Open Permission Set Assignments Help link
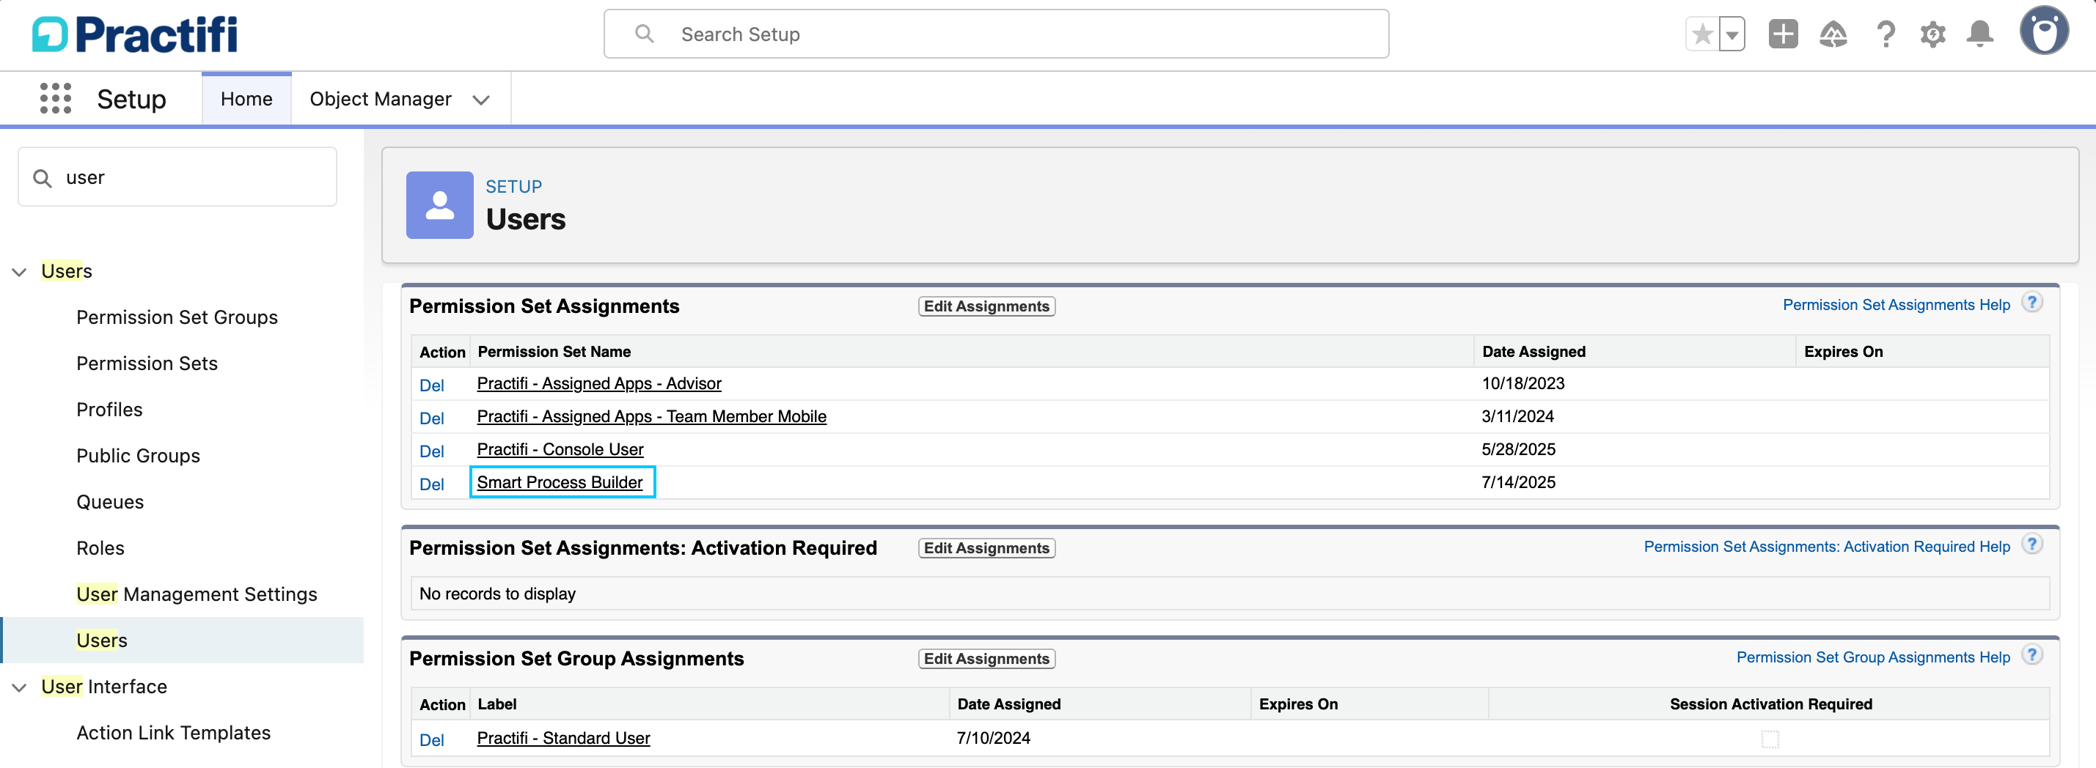This screenshot has width=2096, height=768. (x=1896, y=305)
